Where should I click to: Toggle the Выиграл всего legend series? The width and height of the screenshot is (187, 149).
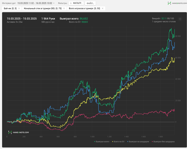(x=102, y=141)
